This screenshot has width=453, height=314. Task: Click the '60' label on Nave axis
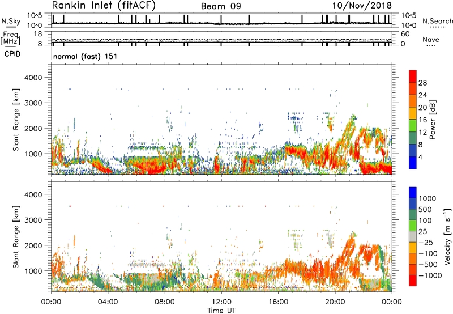[405, 34]
